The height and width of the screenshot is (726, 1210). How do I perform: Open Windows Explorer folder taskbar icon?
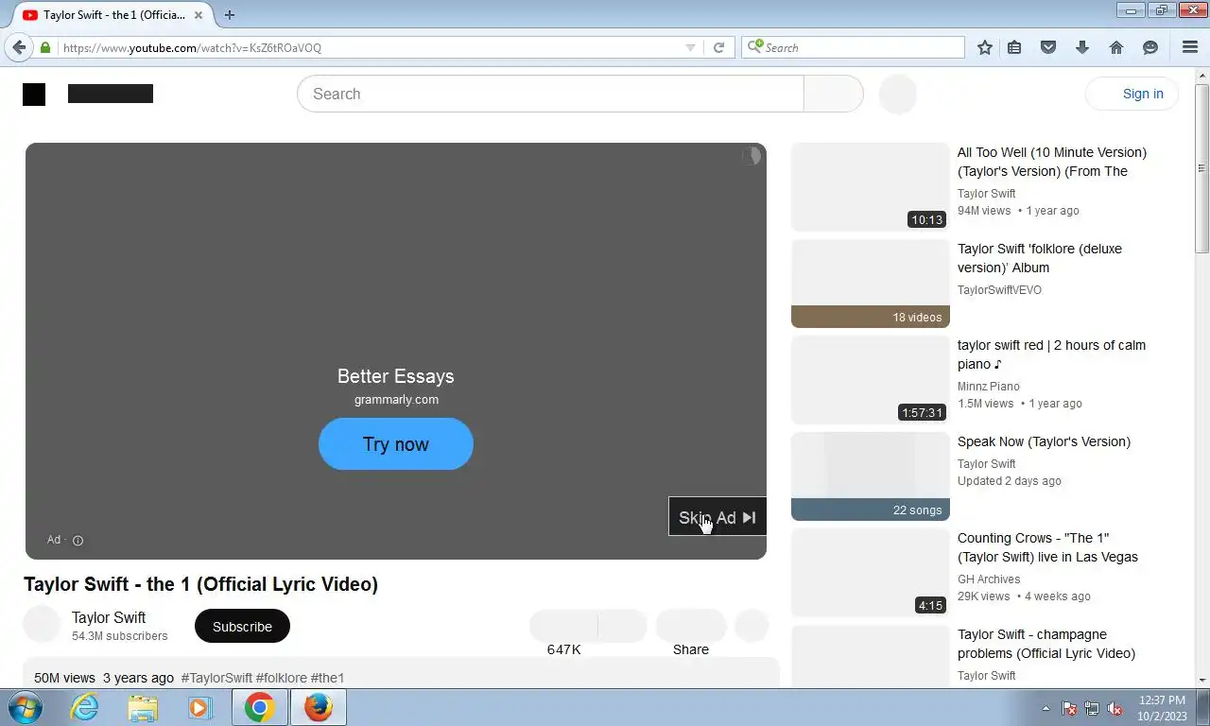143,707
